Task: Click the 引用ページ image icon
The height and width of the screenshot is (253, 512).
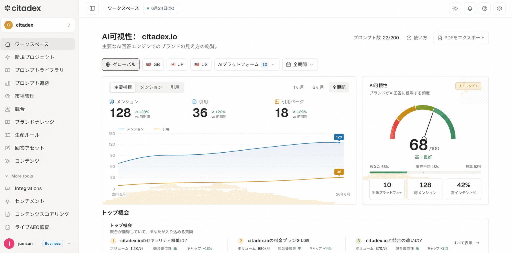Action: (277, 102)
